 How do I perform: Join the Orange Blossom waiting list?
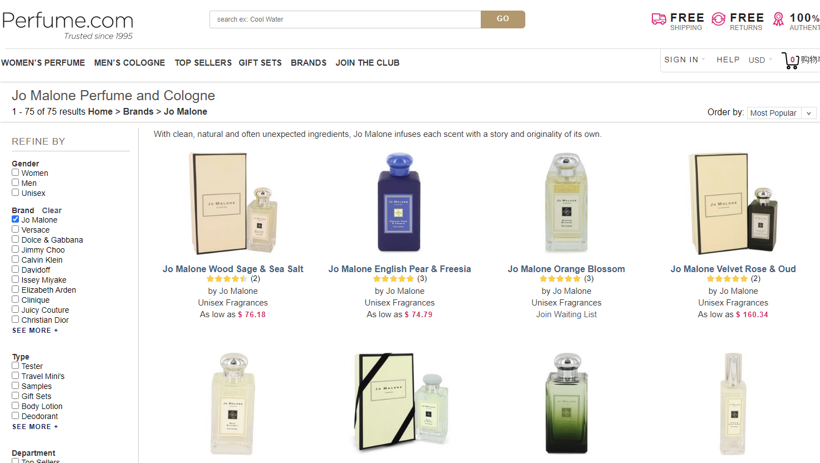[566, 314]
